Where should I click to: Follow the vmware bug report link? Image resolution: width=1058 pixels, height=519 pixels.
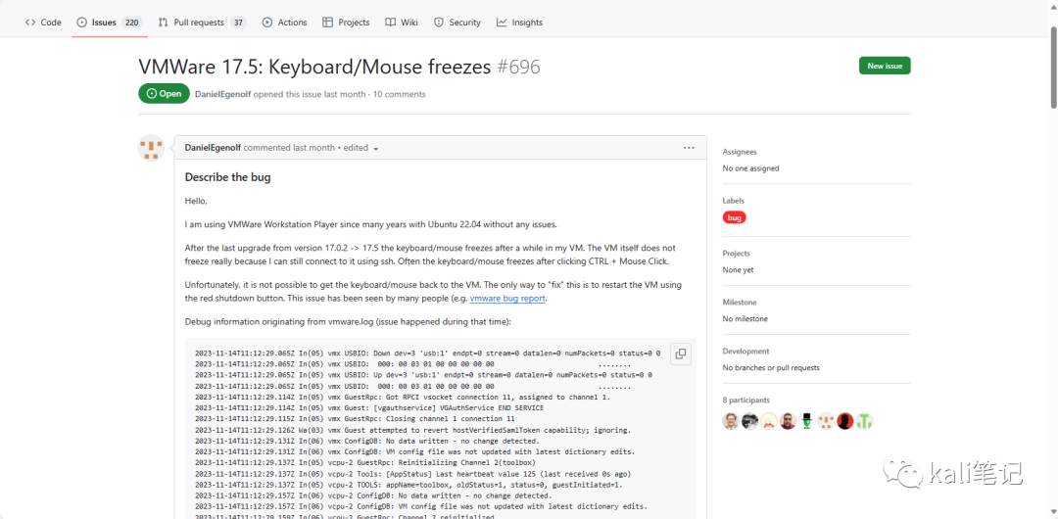507,298
